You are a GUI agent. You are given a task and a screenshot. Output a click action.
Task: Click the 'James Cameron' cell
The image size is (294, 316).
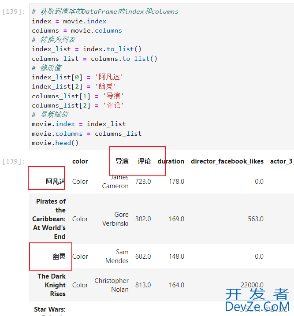(x=115, y=182)
